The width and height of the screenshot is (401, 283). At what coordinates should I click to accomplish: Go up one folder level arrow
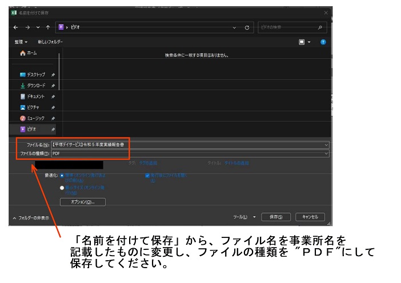tap(48, 27)
